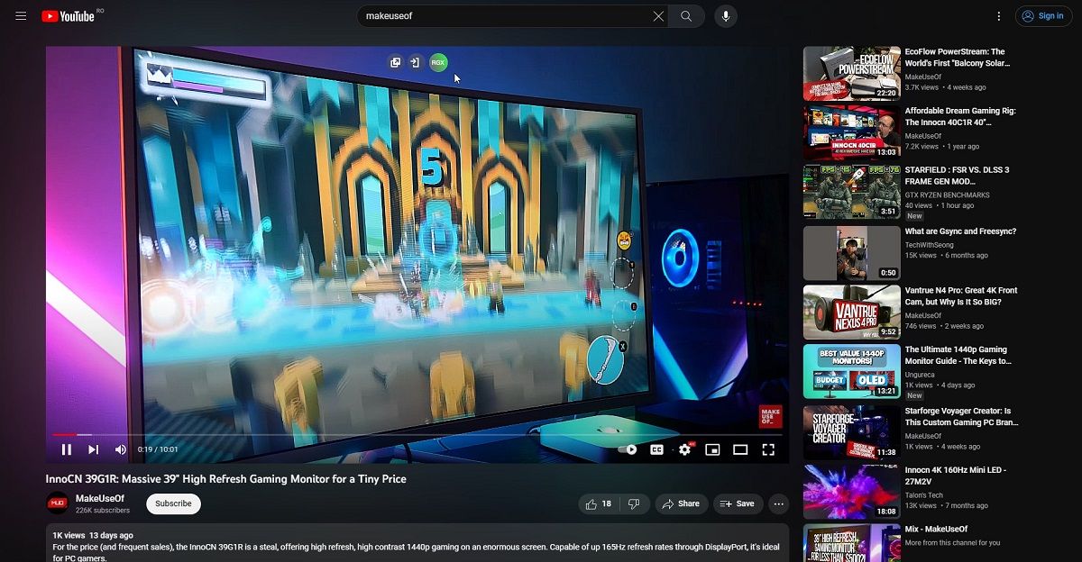Viewport: 1082px width, 562px height.
Task: Start voice search with microphone icon
Action: click(725, 16)
